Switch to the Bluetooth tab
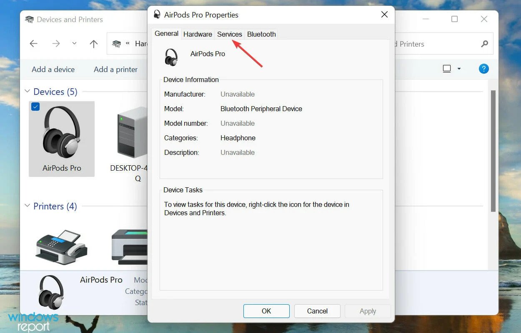This screenshot has width=521, height=333. [261, 34]
